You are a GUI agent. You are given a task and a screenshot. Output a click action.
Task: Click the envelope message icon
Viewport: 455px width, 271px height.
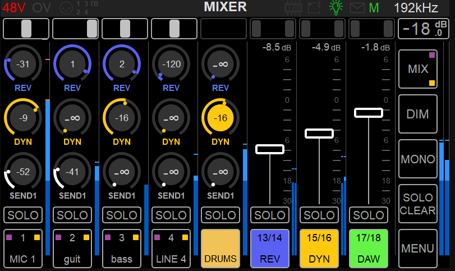coord(357,8)
